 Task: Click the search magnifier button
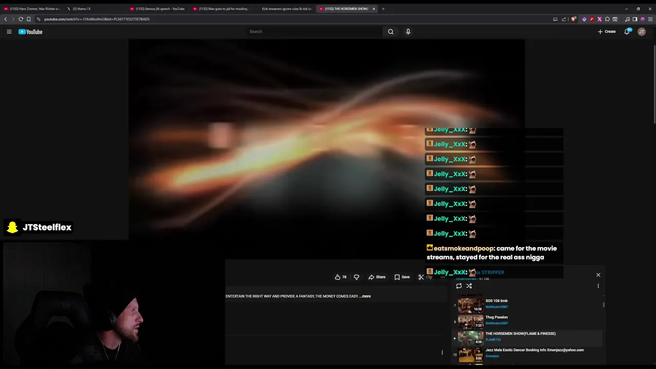[x=391, y=32]
